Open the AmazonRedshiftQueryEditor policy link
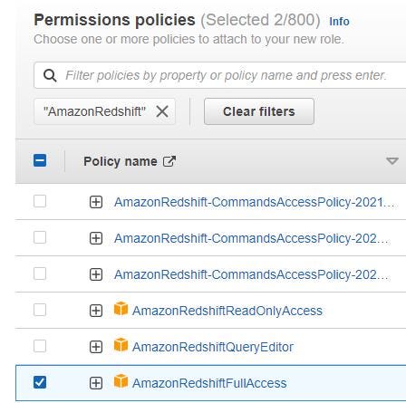 213,347
